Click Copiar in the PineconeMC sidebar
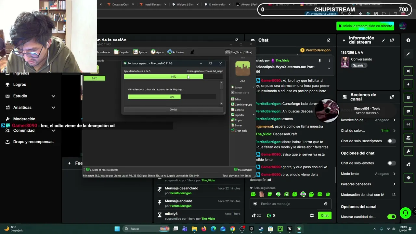This screenshot has width=416, height=234. click(237, 120)
